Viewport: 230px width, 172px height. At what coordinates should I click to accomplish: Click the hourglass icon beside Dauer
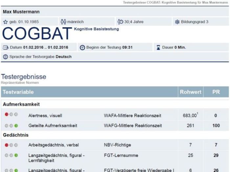(158, 48)
